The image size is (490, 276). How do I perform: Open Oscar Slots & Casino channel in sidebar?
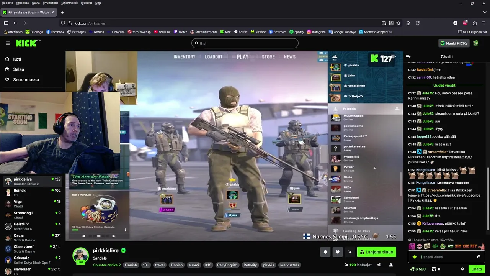(33, 238)
